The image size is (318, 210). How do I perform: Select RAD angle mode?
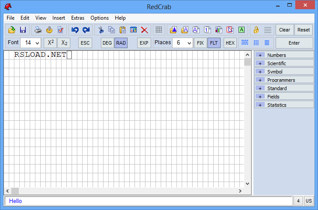pyautogui.click(x=121, y=43)
